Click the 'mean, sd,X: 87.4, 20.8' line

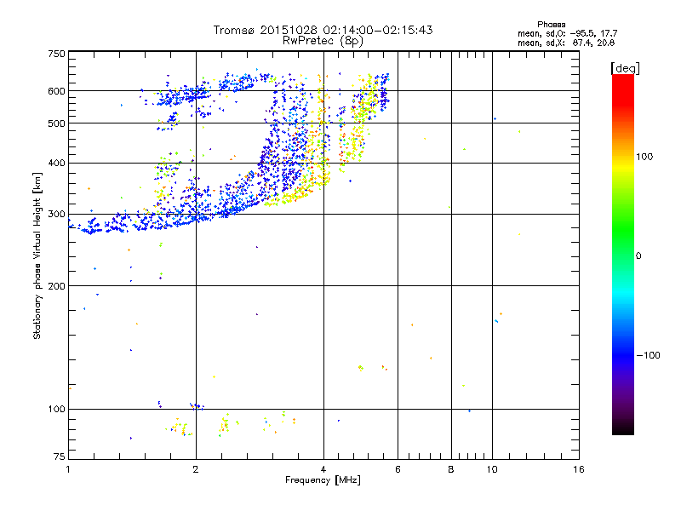[566, 43]
